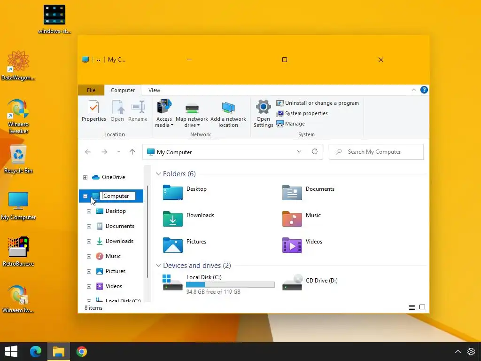Select the Desktop folder icon
Image resolution: width=481 pixels, height=361 pixels.
(173, 192)
